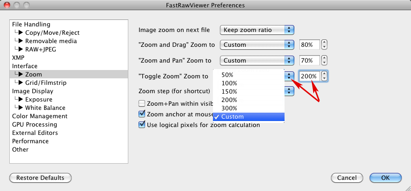
Task: Select the Custom option in list
Action: (x=232, y=117)
